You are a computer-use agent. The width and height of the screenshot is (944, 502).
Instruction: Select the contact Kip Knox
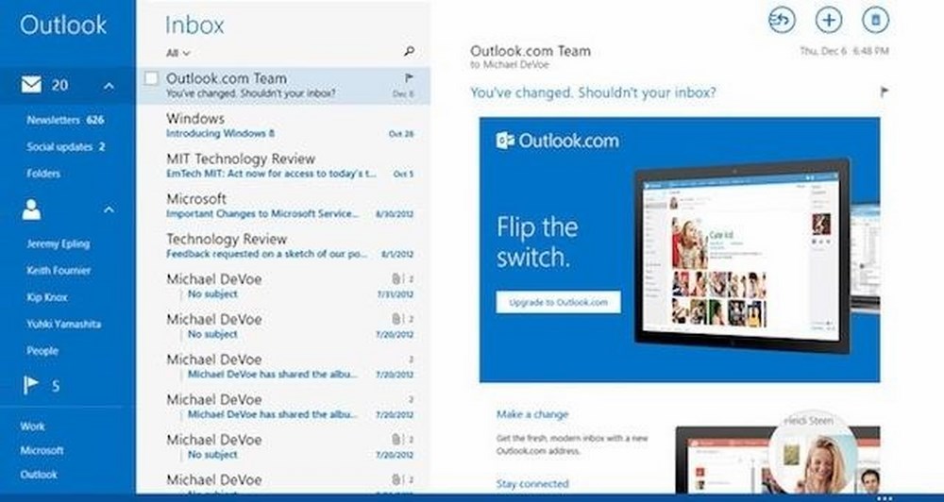pos(47,297)
